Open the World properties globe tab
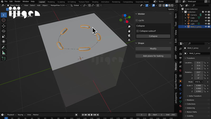The image size is (211, 119). pyautogui.click(x=180, y=71)
